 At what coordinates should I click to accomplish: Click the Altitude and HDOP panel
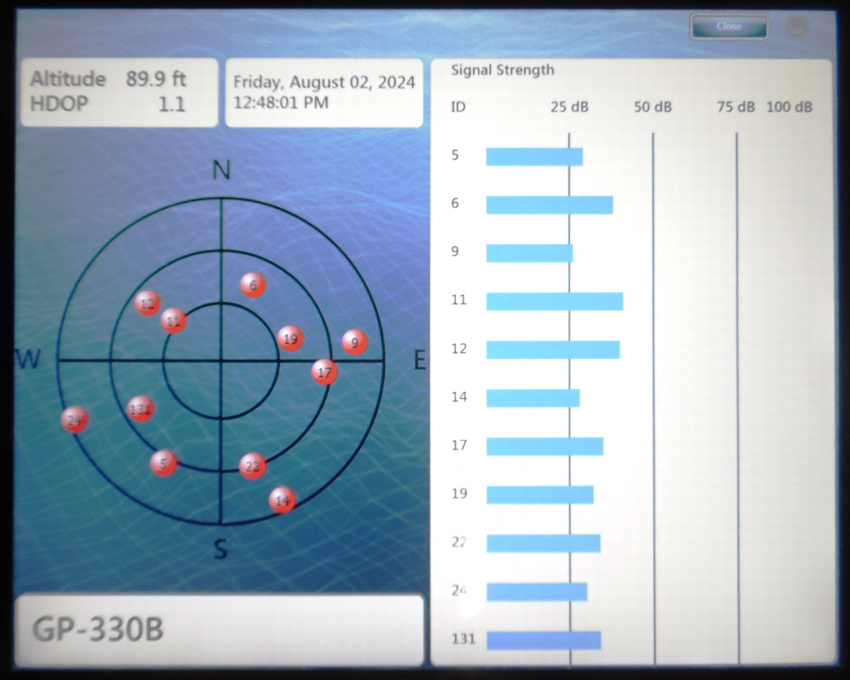point(119,92)
